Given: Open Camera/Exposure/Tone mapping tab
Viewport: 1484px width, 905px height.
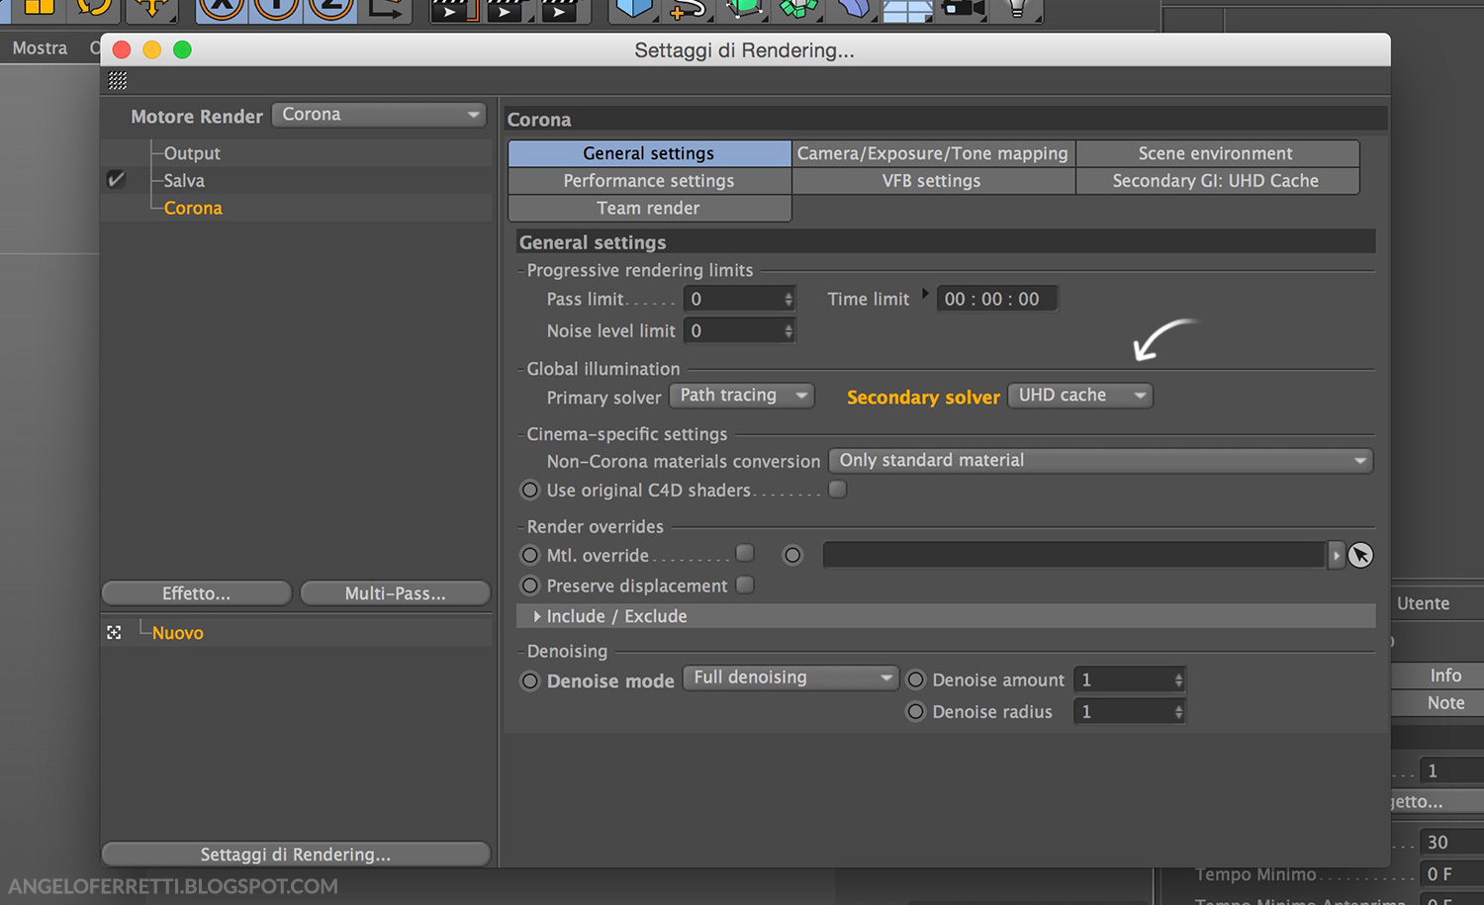Looking at the screenshot, I should (x=933, y=153).
